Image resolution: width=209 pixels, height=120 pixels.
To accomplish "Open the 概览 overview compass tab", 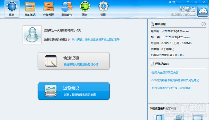I will click(12, 9).
